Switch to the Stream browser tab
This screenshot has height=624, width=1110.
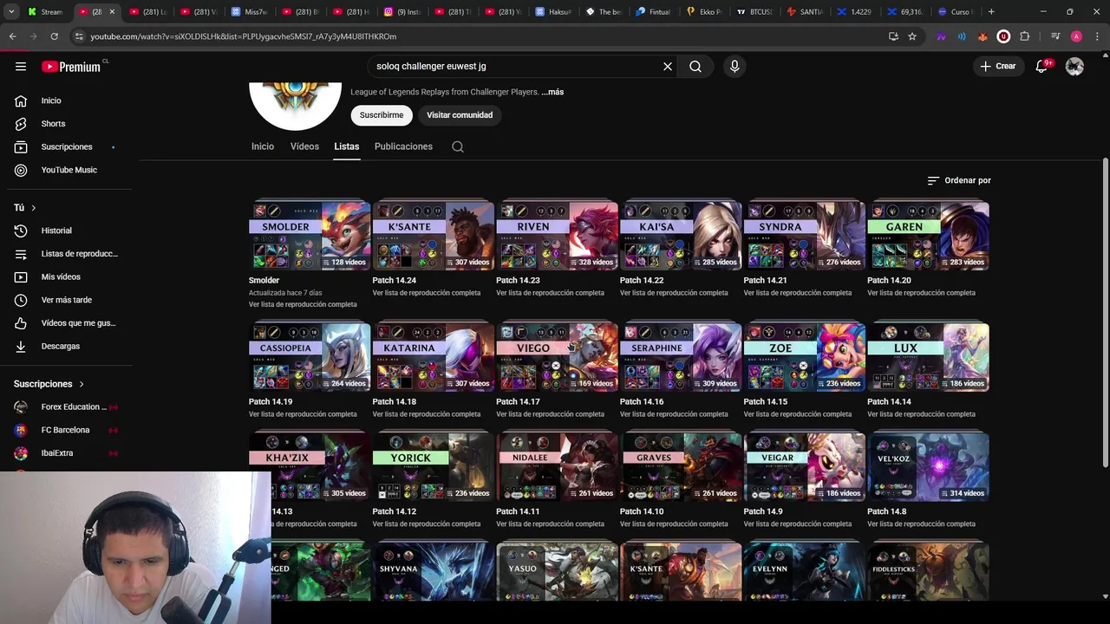[x=46, y=12]
